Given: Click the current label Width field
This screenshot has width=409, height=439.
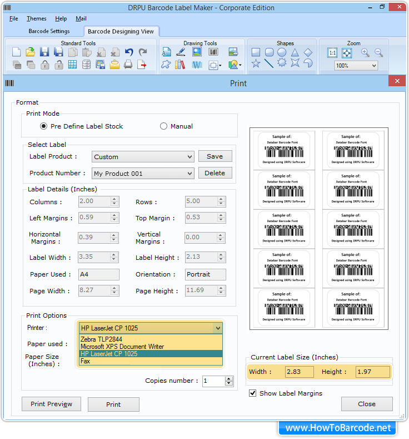Looking at the screenshot, I should 299,372.
